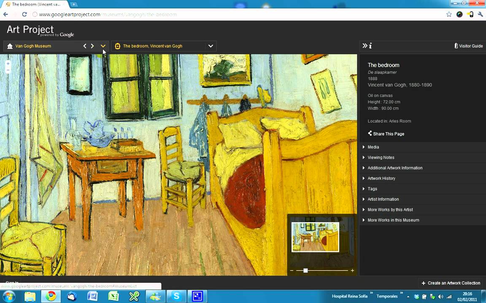Click the zoom slider handle
This screenshot has width=486, height=303.
coord(305,271)
